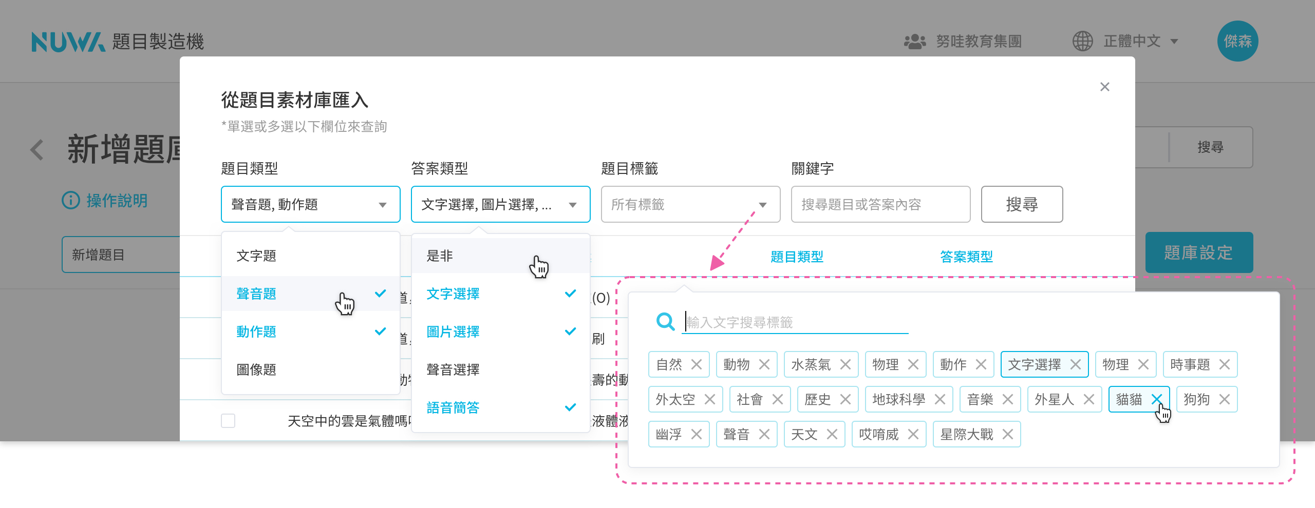This screenshot has height=508, width=1315.
Task: Open the 操作說明 link
Action: tap(117, 200)
